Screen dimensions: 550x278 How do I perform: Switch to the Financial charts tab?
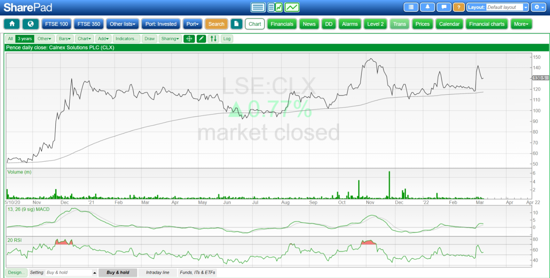pos(487,24)
